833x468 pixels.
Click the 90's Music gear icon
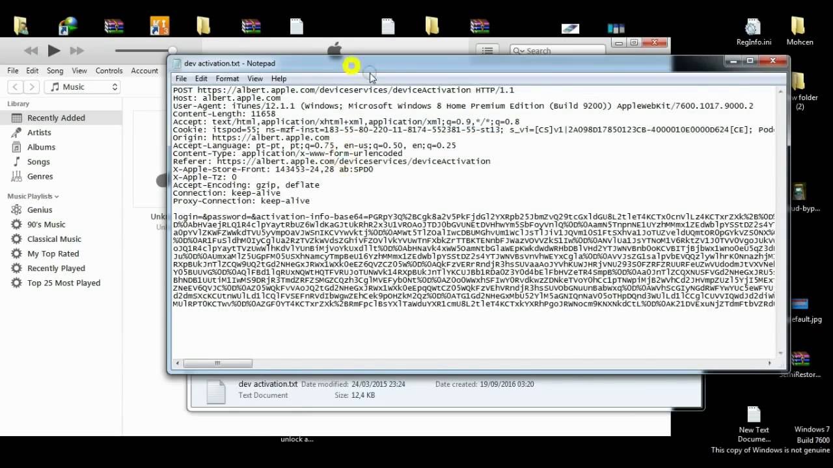click(x=16, y=224)
